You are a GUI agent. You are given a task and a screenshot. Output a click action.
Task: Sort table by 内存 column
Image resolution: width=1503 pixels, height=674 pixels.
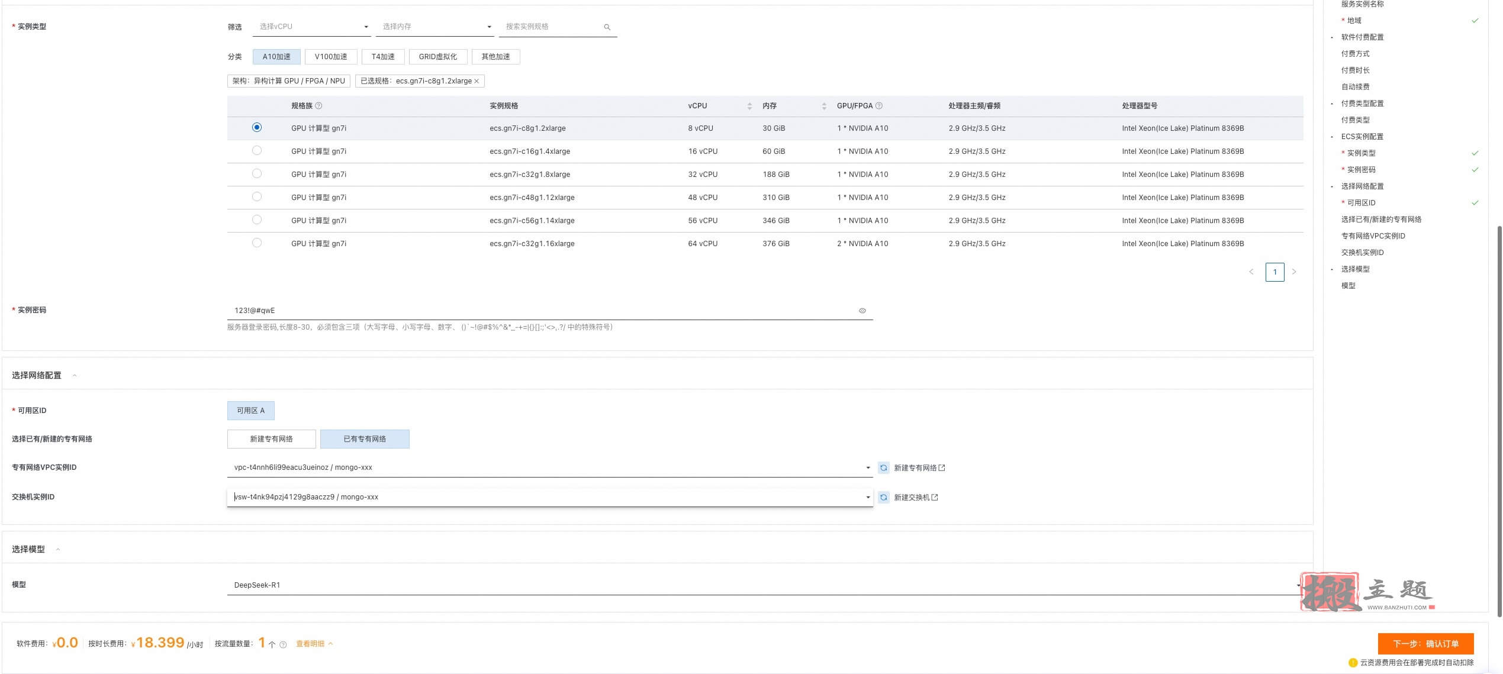tap(824, 106)
